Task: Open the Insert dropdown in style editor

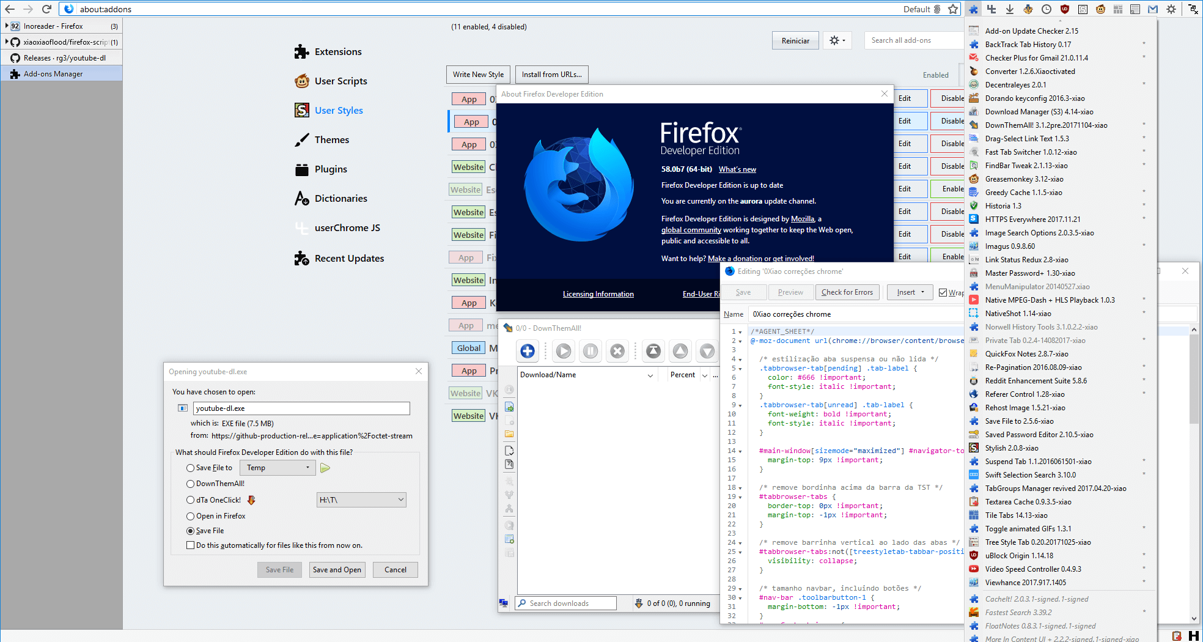Action: point(910,292)
